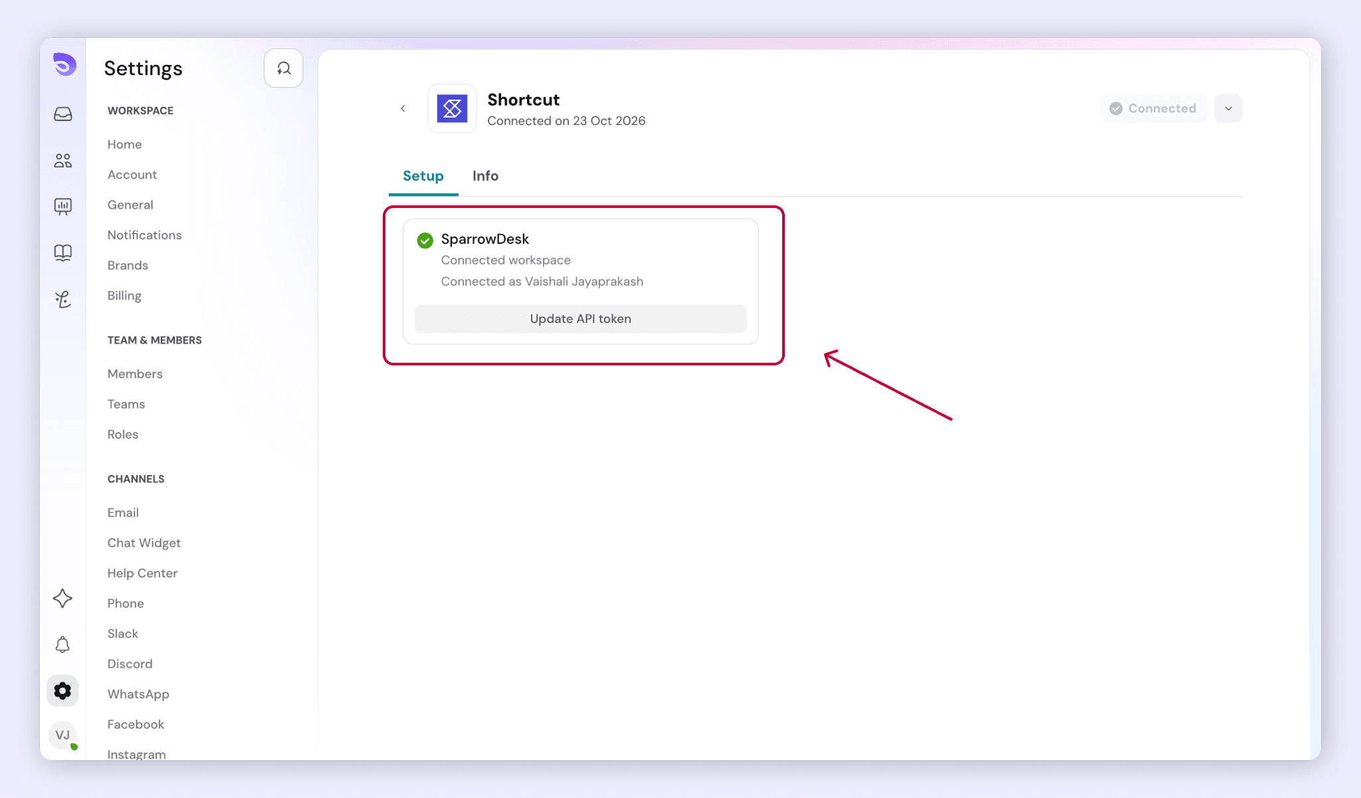This screenshot has width=1361, height=798.
Task: Open Chat Widget channel settings
Action: [x=144, y=543]
